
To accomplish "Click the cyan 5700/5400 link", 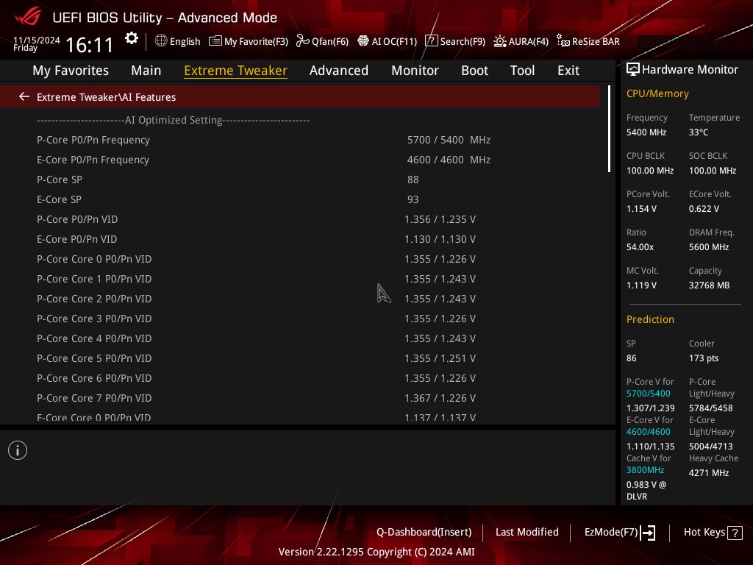I will point(649,394).
